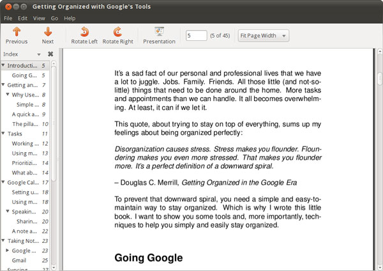Image resolution: width=383 pixels, height=271 pixels.
Task: Open the File menu
Action: [8, 19]
